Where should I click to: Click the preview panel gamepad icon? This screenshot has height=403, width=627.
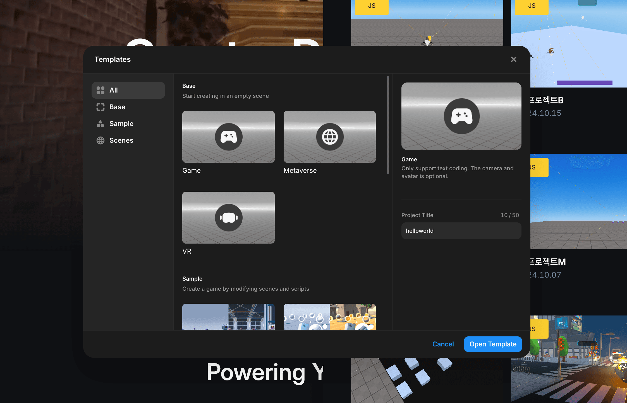point(462,116)
